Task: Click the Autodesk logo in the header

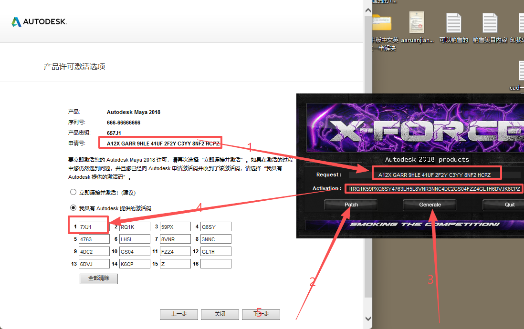Action: (x=39, y=22)
